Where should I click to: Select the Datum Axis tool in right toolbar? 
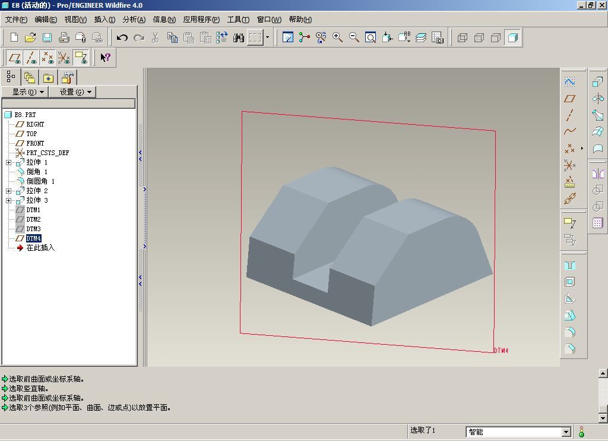click(x=569, y=115)
